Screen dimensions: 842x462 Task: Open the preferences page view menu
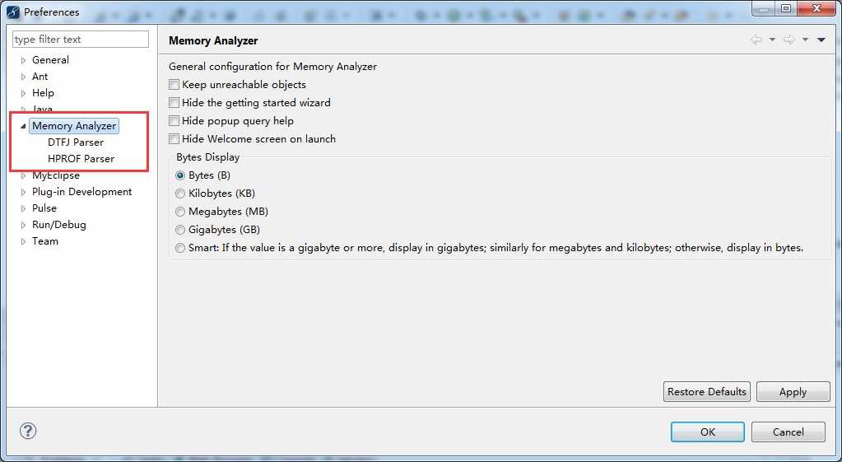(x=821, y=40)
